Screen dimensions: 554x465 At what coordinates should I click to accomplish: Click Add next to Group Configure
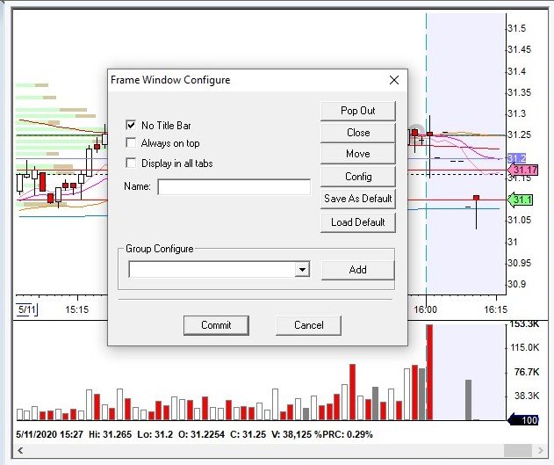coord(357,270)
